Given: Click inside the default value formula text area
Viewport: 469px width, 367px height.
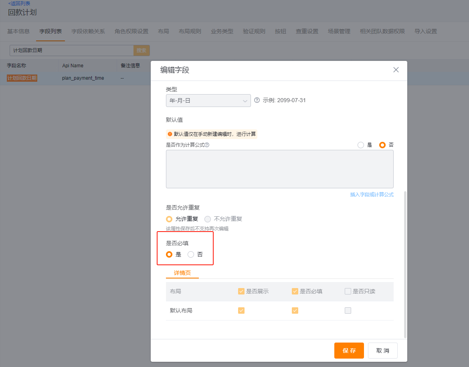Looking at the screenshot, I should point(280,169).
